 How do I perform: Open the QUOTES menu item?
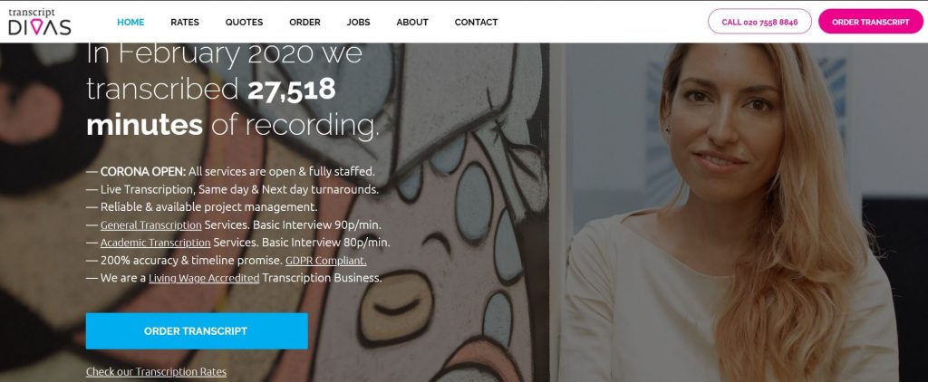(244, 23)
